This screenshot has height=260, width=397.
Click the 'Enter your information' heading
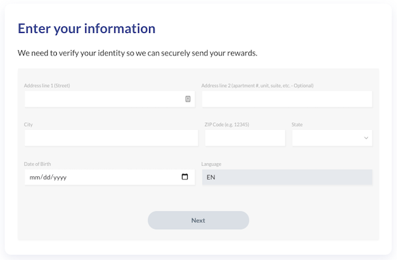pos(87,28)
